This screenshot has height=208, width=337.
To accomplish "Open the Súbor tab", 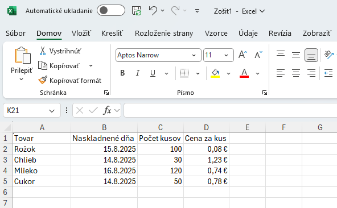I will coord(15,34).
